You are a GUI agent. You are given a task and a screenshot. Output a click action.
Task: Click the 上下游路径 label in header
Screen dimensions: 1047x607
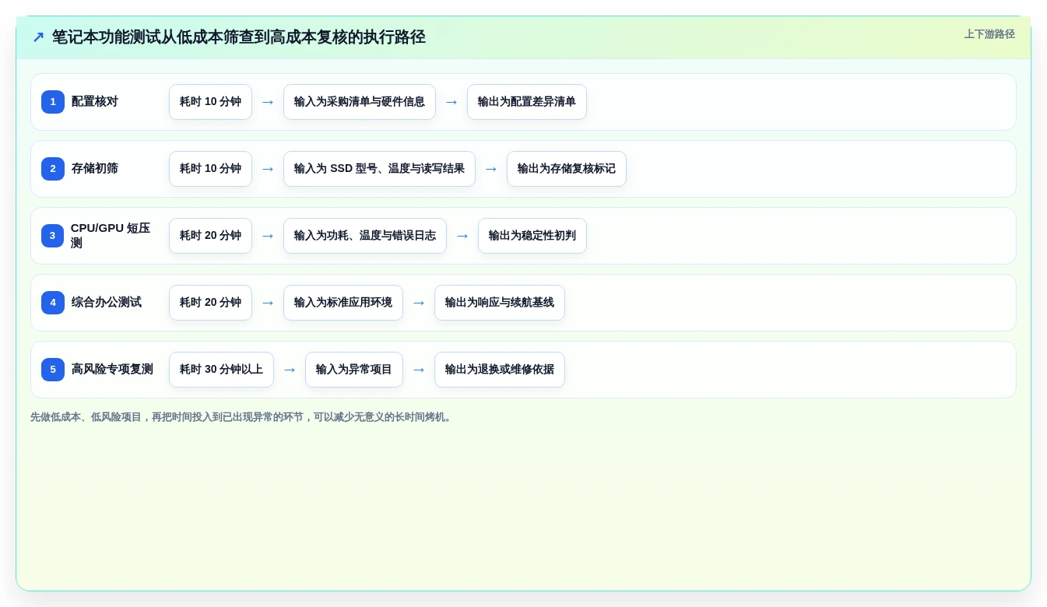(x=989, y=34)
